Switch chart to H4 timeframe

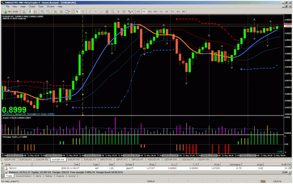167,12
